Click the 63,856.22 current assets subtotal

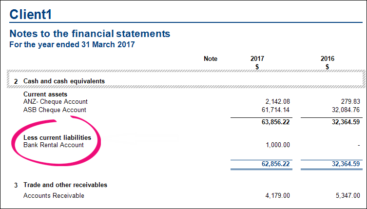(273, 122)
